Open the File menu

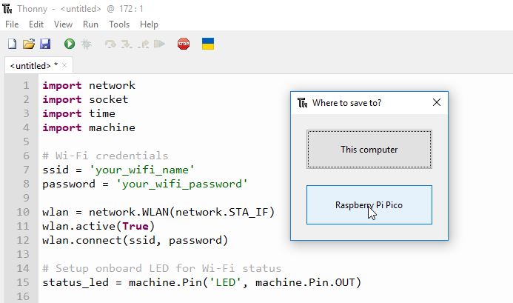coord(12,24)
